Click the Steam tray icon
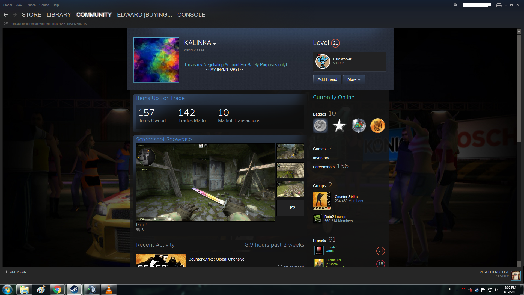Viewport: 524px width, 295px height. (477, 290)
